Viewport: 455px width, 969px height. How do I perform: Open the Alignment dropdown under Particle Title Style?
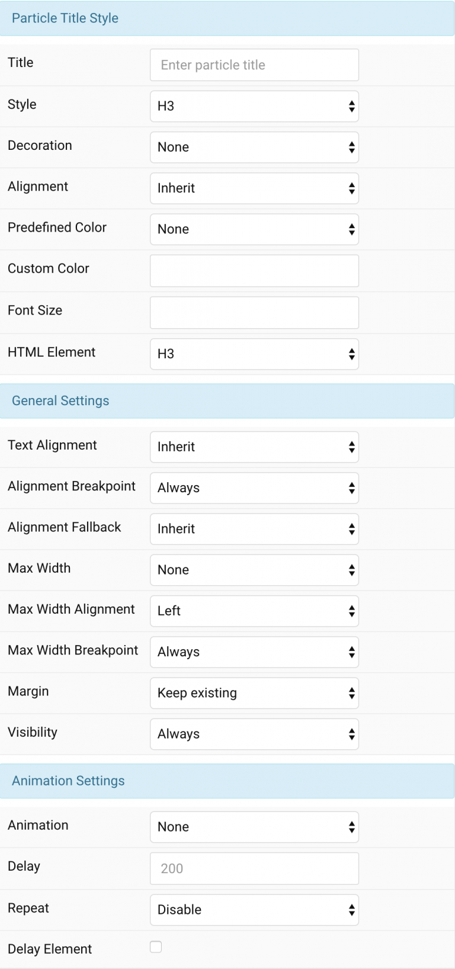(254, 188)
